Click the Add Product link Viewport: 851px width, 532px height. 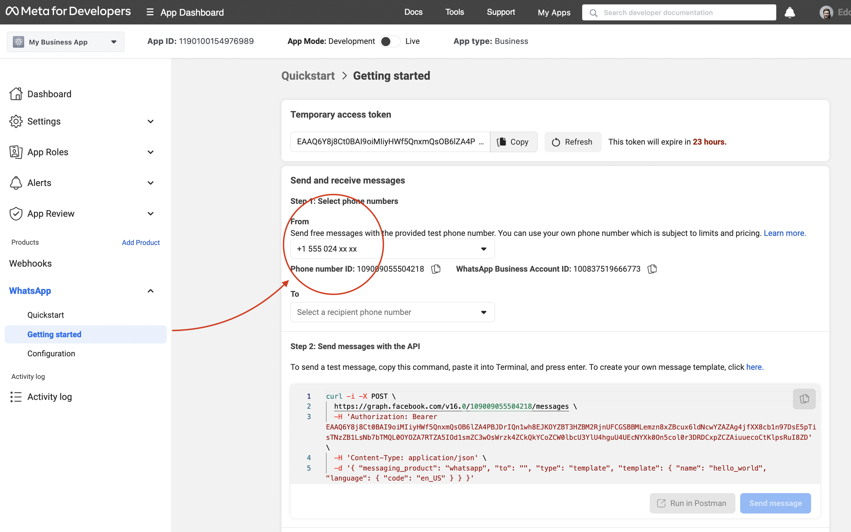(x=141, y=242)
